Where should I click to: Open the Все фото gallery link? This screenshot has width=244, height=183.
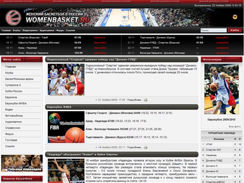tap(235, 126)
